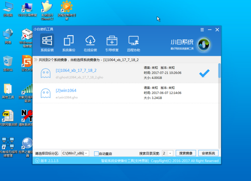Click the version check icon in status bar
This screenshot has height=181, width=251.
(37, 161)
